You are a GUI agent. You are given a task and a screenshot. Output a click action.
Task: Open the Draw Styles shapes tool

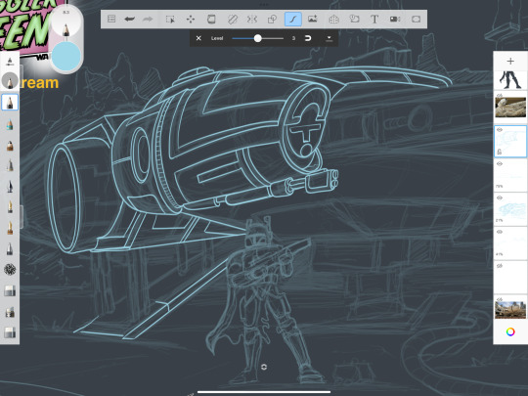(x=272, y=20)
